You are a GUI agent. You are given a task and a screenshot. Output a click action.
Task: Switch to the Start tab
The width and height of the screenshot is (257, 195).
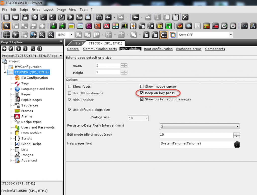79,43
